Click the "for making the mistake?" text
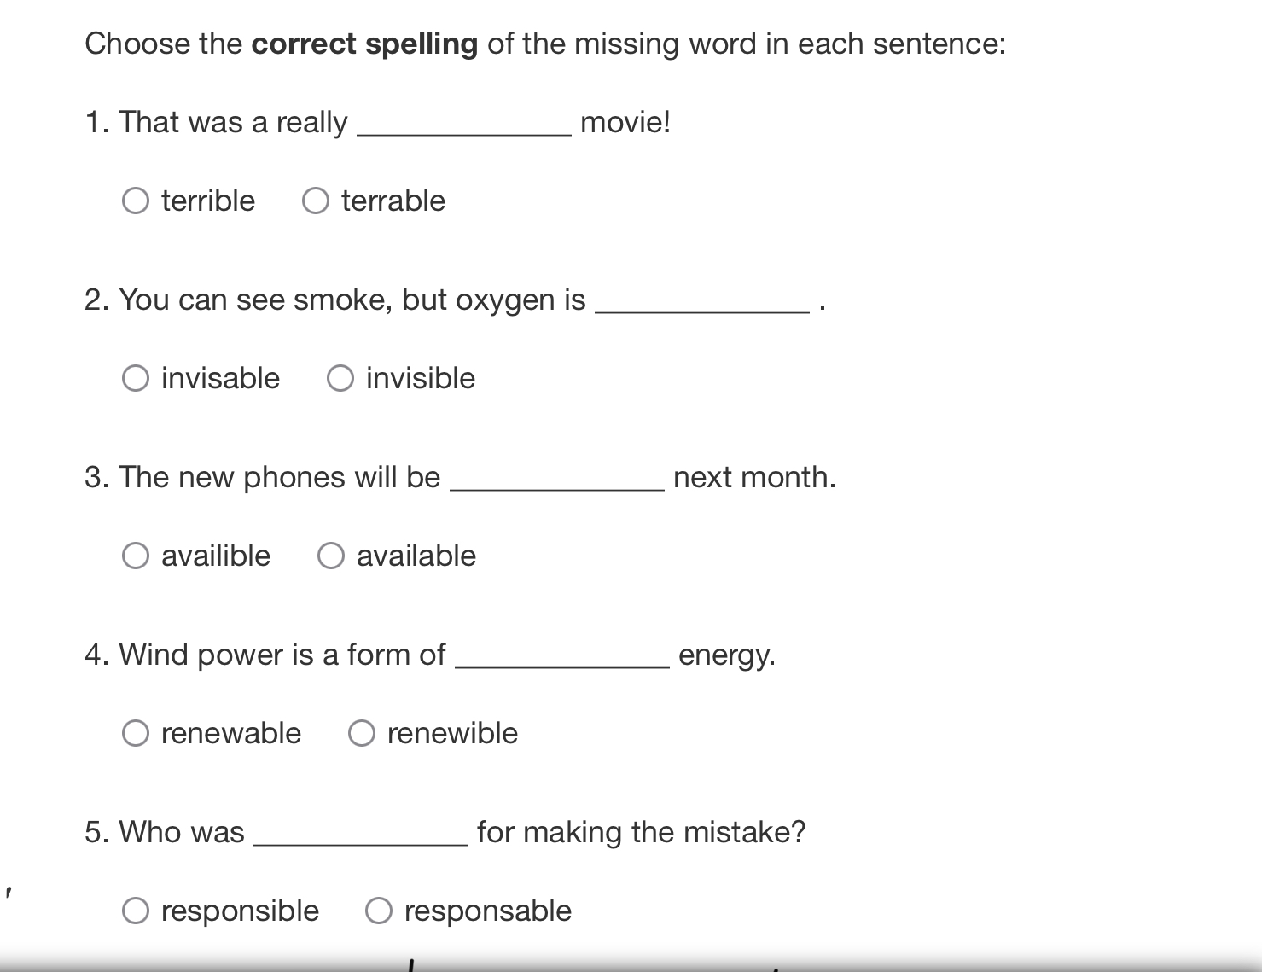Screen dimensions: 1262x972 tap(641, 832)
